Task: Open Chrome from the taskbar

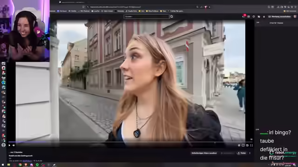Action: tap(20, 165)
